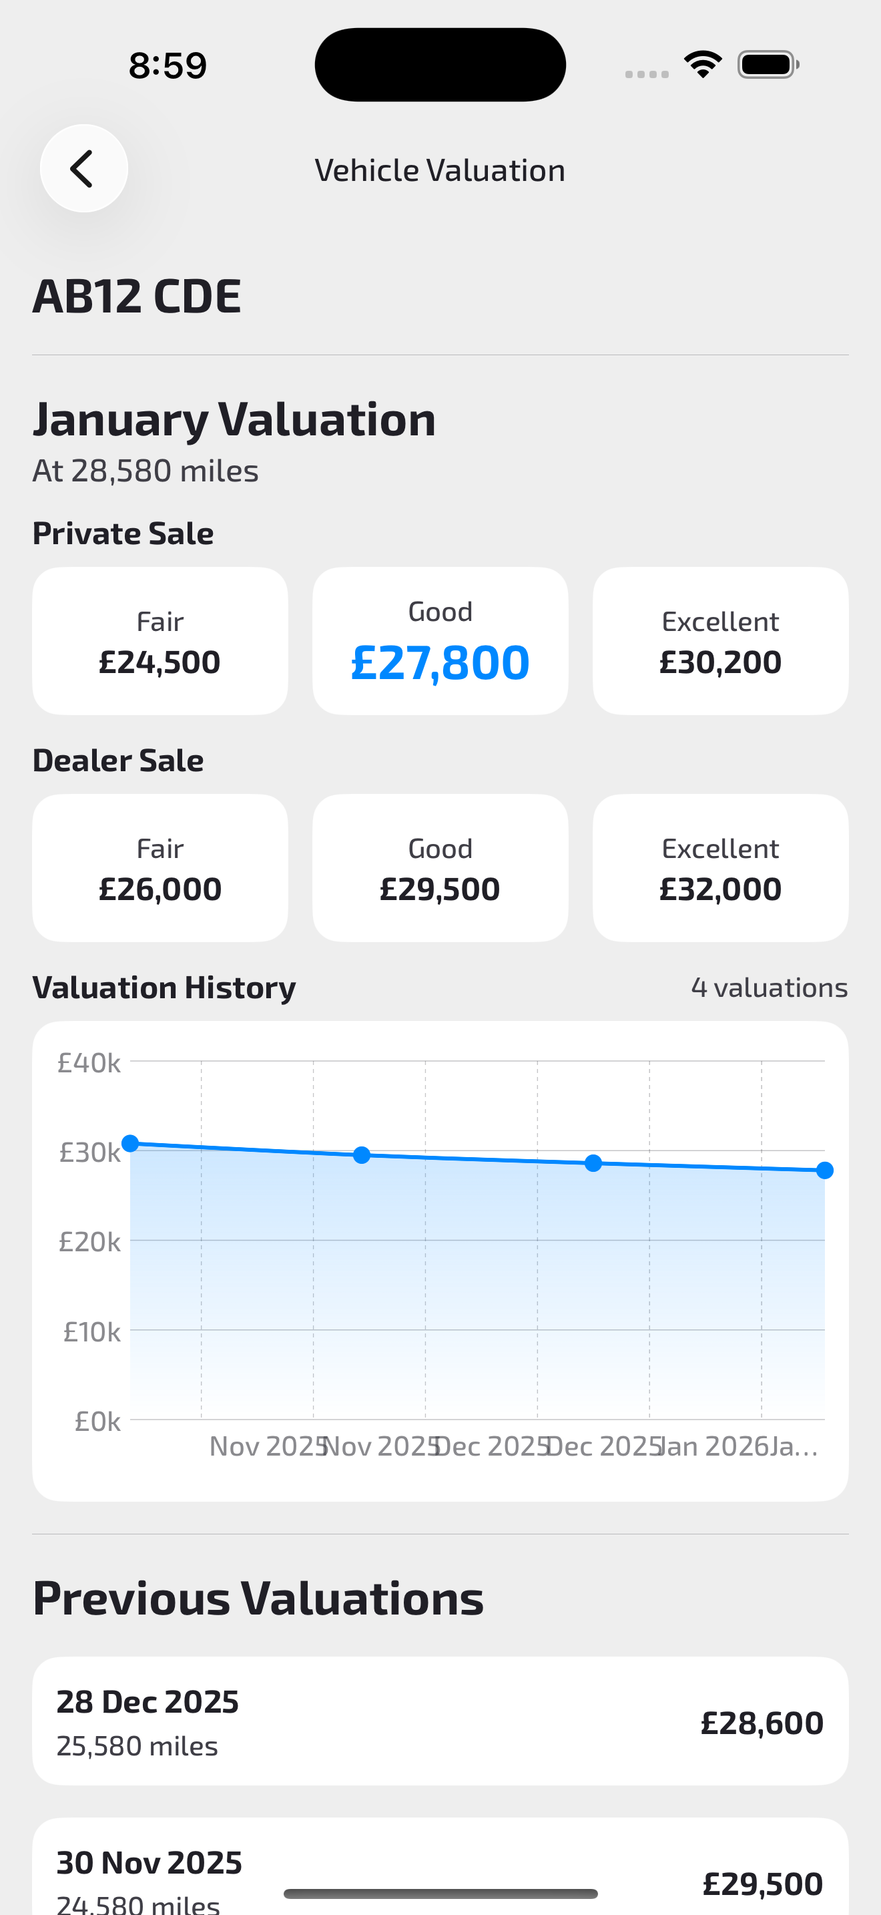
Task: Select Private Sale Excellent £30,200 card
Action: pos(719,641)
